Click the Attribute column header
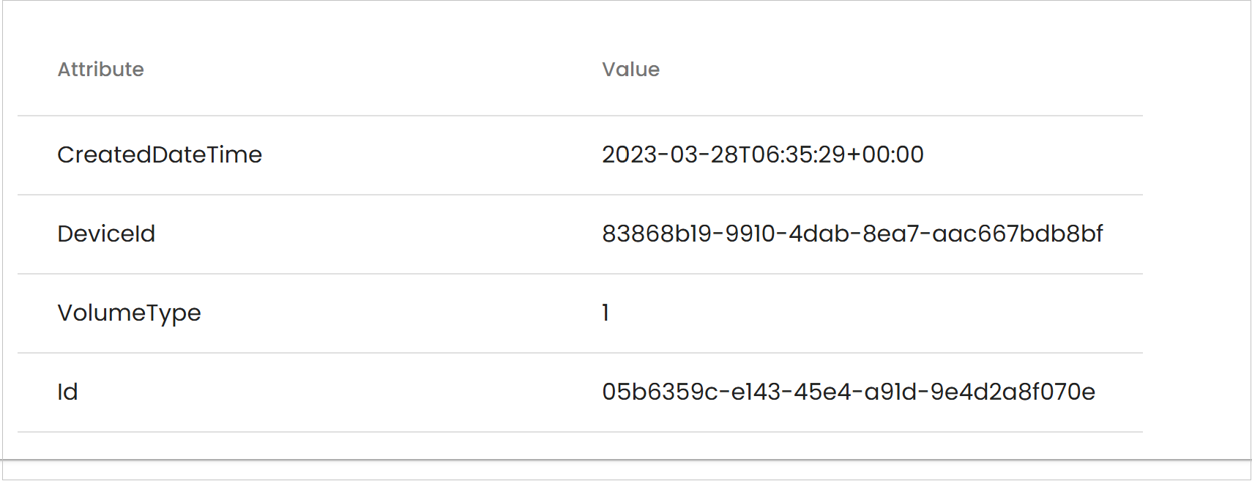The height and width of the screenshot is (481, 1252). pyautogui.click(x=101, y=70)
